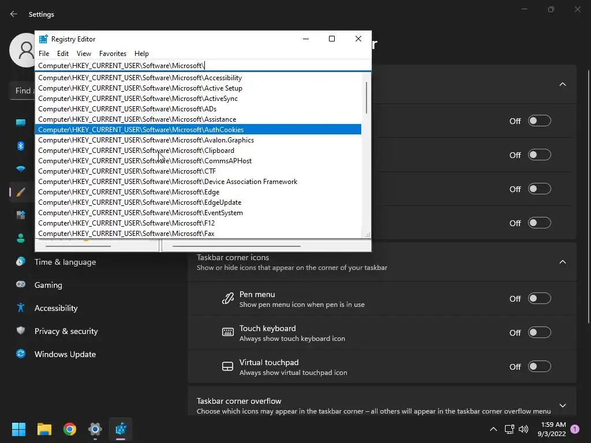Toggle fourth Off switch in taskbar items

point(540,223)
